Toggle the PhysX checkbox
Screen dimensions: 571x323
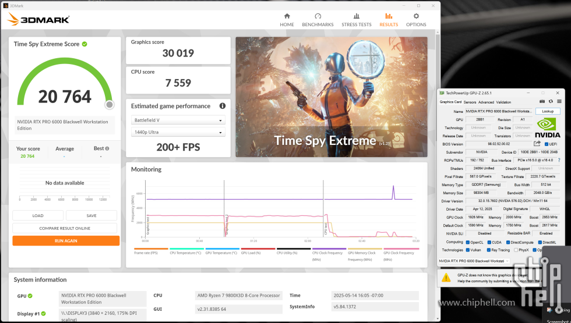[516, 250]
